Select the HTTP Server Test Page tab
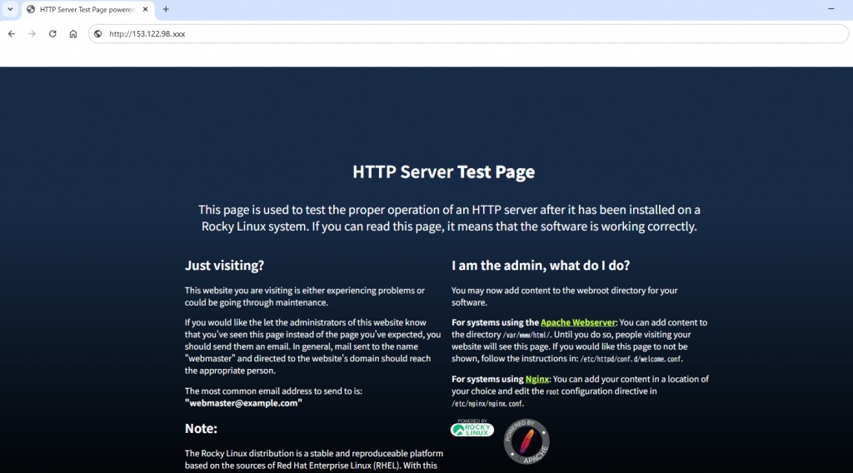Screen dimensions: 853x473 88,10
